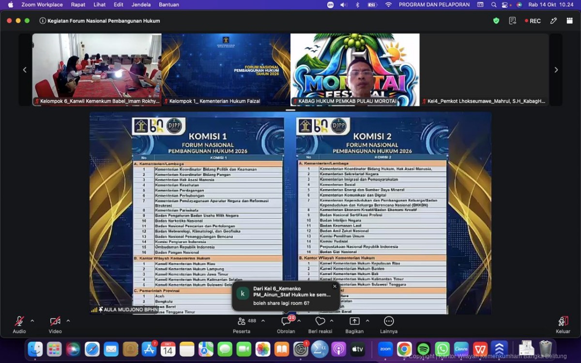This screenshot has height=363, width=581.
Task: Show previous video thumbnails with left arrow
Action: 25,70
